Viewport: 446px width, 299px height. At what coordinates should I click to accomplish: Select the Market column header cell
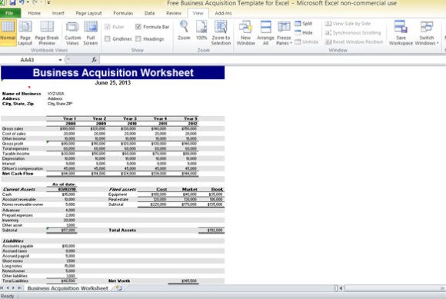(189, 189)
